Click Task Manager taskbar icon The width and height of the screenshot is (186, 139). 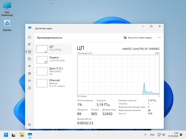30,135
